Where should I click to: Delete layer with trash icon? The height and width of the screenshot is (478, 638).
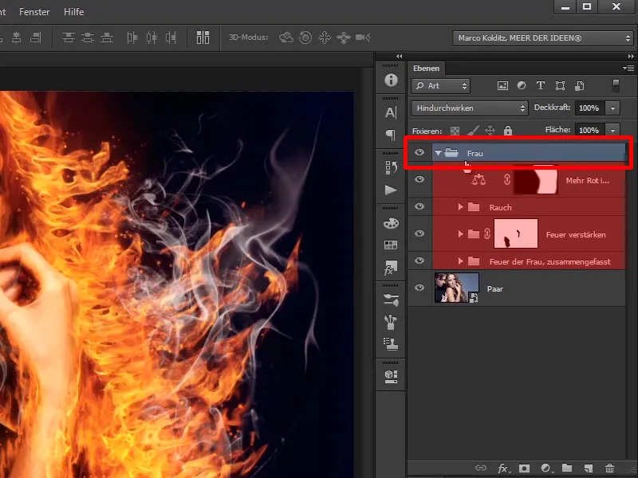[609, 468]
